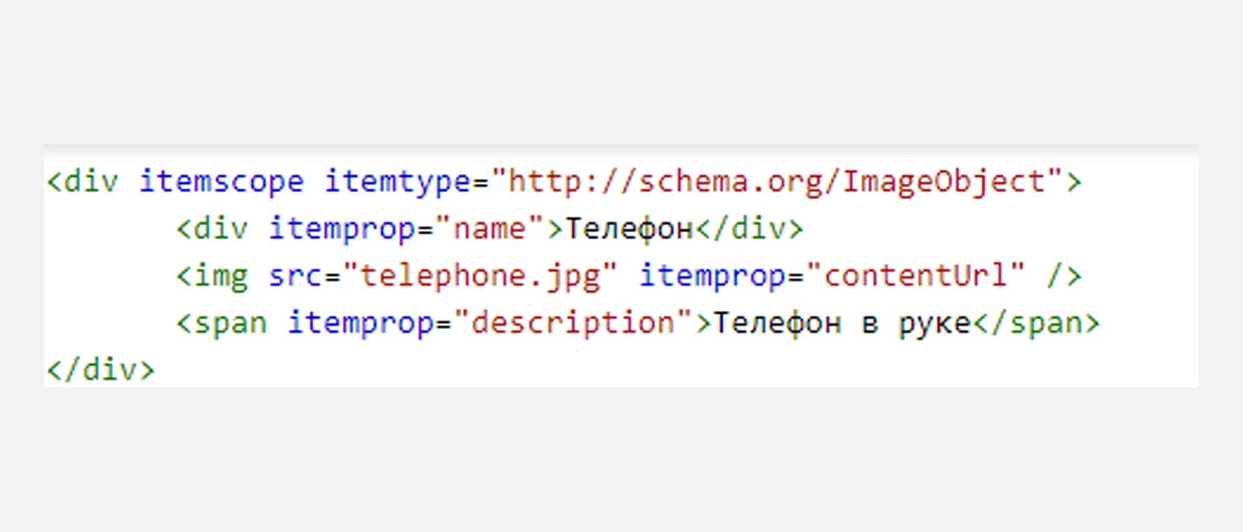
Task: Click the closing div tag after Телефон
Action: pos(749,229)
